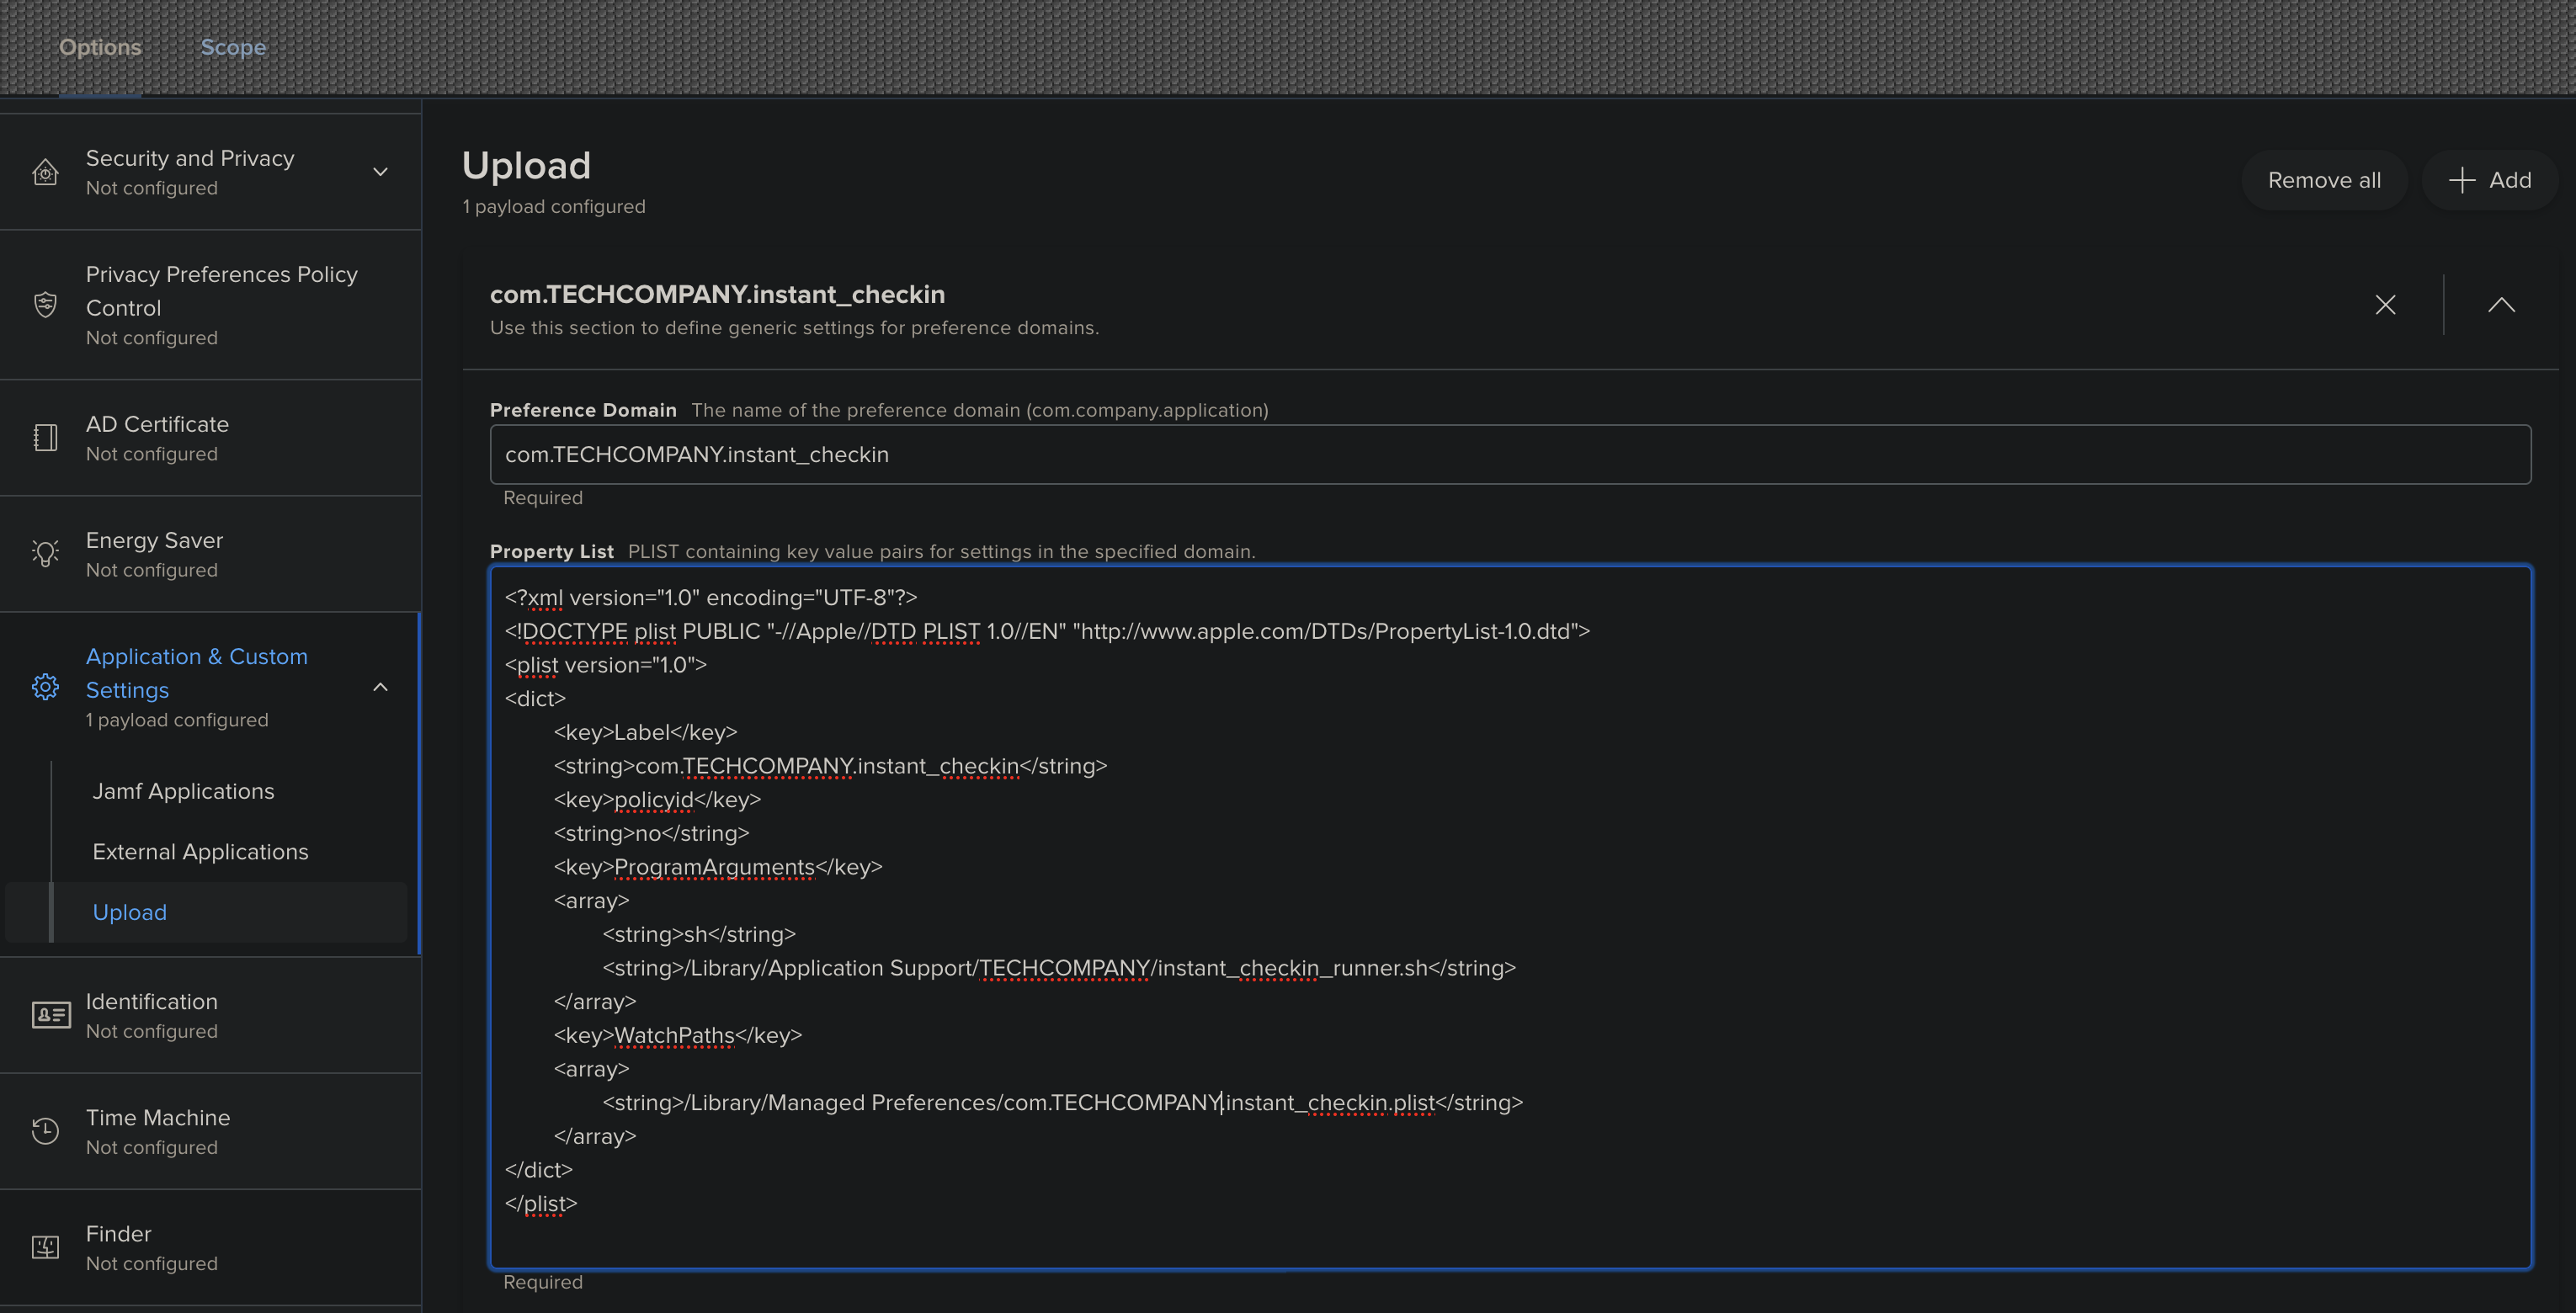Remove the instant_checkin payload with X

pos(2385,305)
